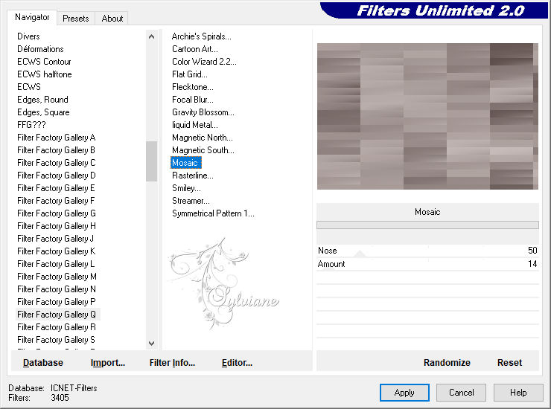Select Edges, Square category
The image size is (551, 409).
44,112
